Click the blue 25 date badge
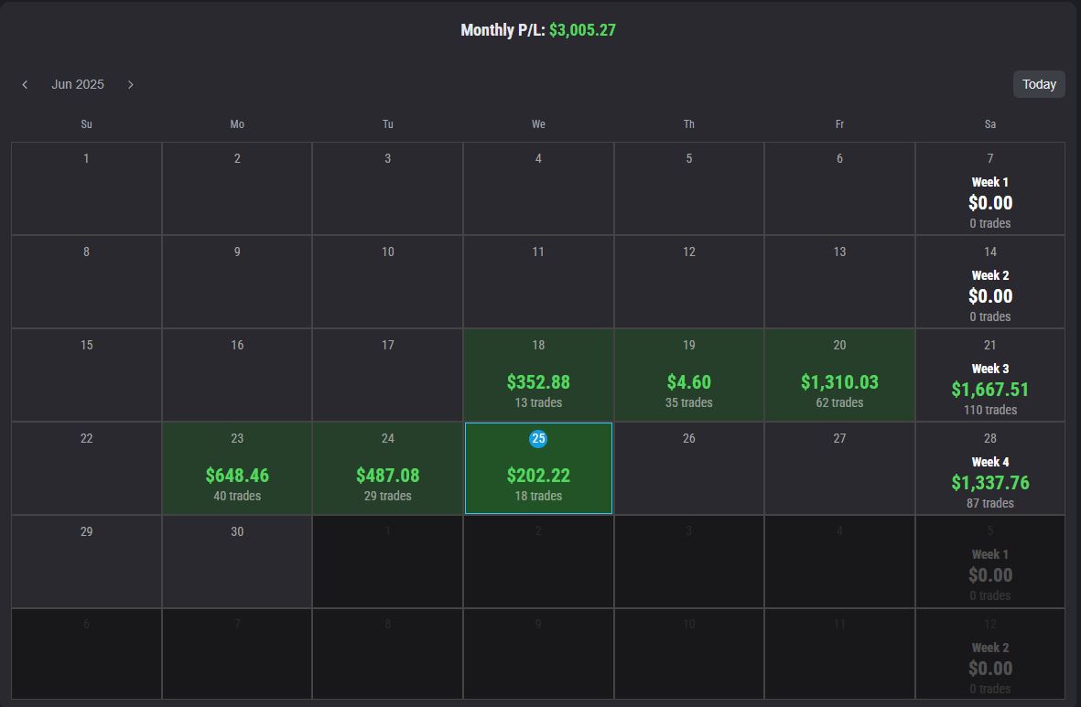 click(538, 439)
